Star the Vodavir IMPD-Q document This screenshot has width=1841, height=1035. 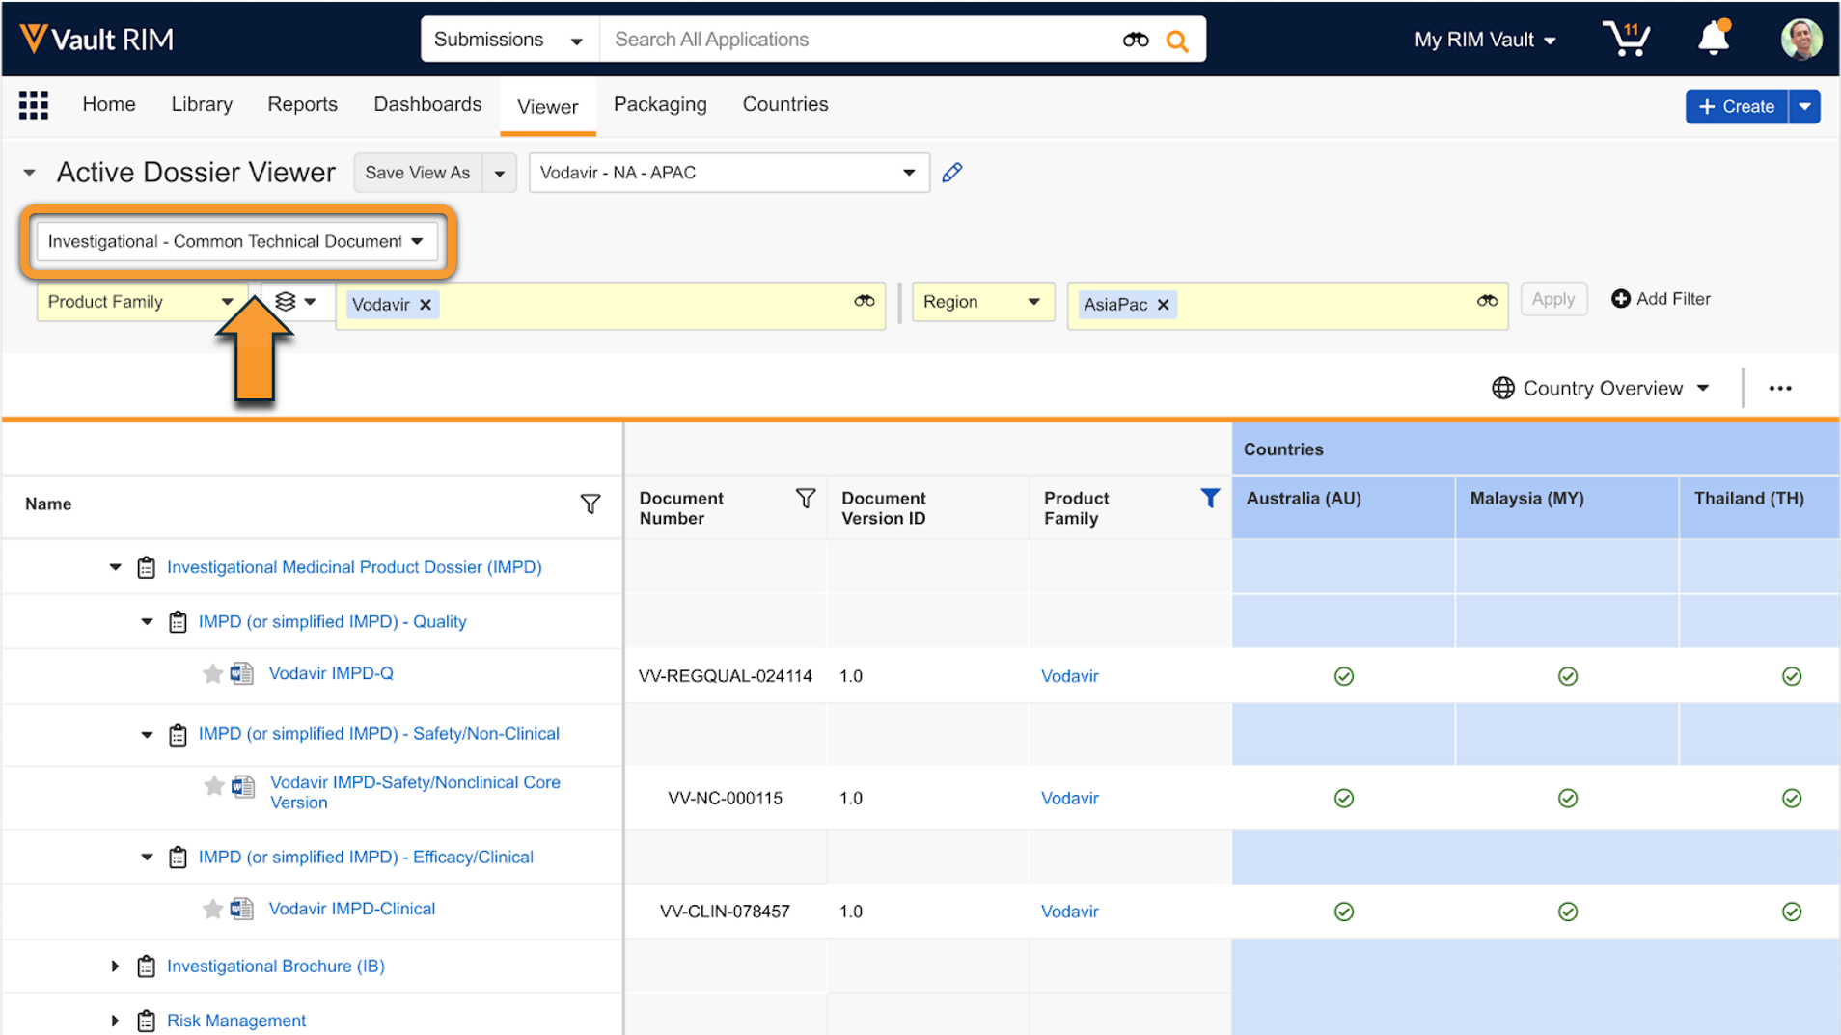click(x=212, y=673)
